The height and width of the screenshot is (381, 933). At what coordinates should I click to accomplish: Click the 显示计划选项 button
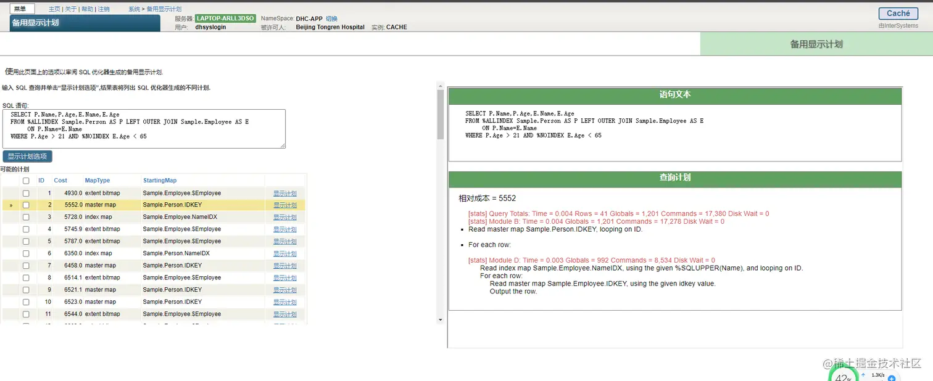(27, 157)
